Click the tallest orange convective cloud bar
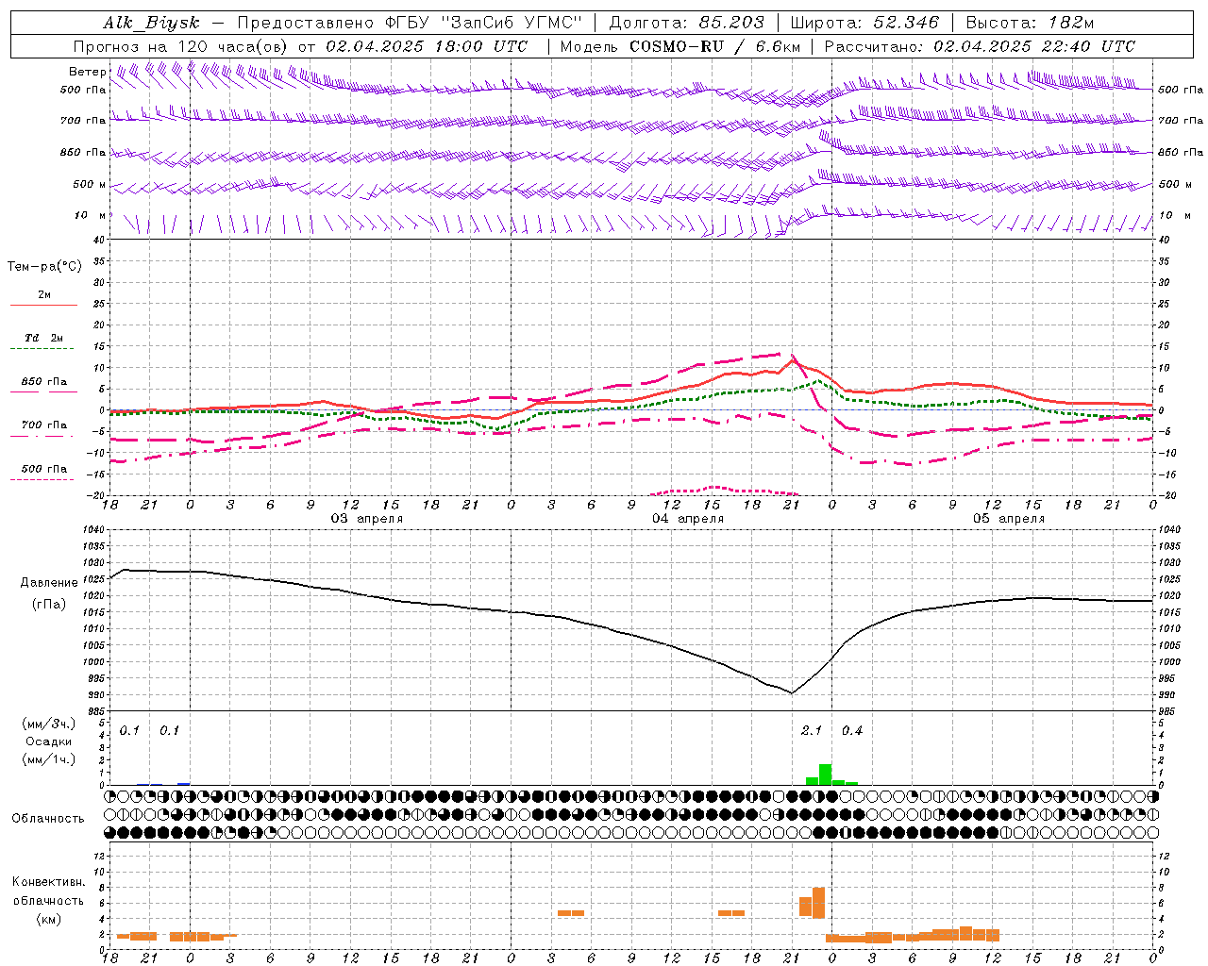Viewport: 1208px width, 966px height. pos(818,903)
